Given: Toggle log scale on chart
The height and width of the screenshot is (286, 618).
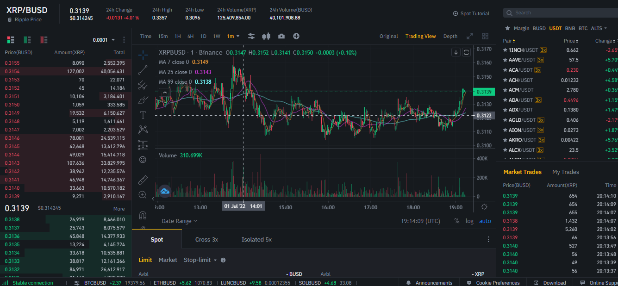Looking at the screenshot, I should point(469,221).
